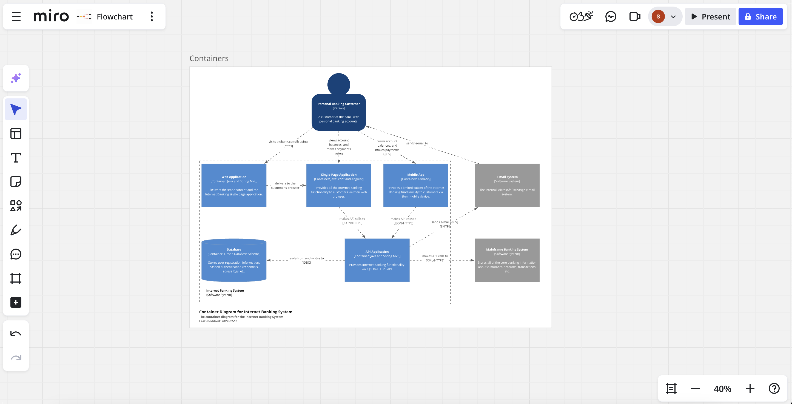Click the 'Last modified: 2022-02-10' text
Screen dimensions: 792x404
218,321
